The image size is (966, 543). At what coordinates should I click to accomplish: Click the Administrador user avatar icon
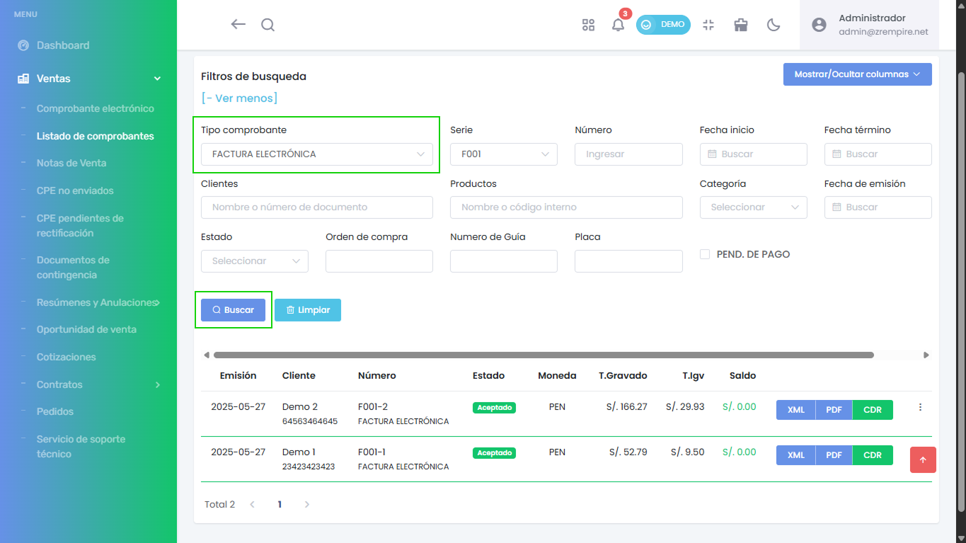[x=819, y=25]
